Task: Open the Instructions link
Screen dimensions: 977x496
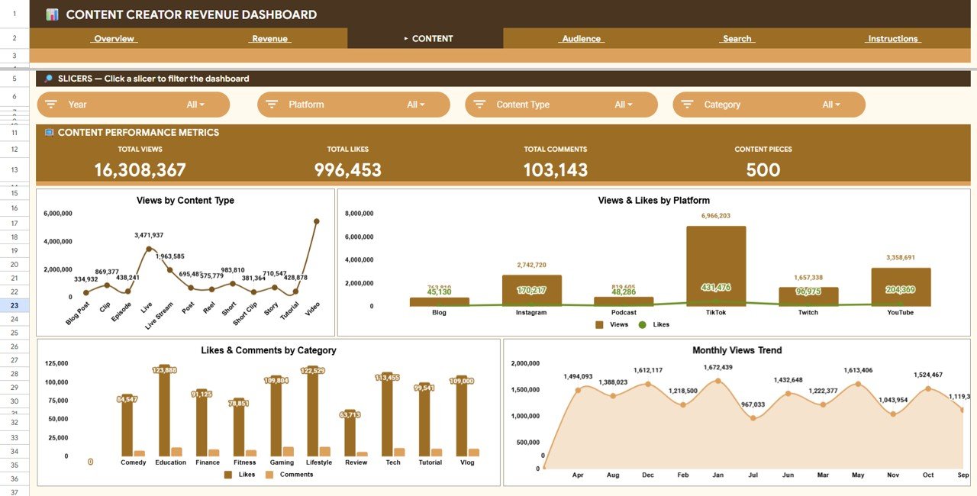Action: pyautogui.click(x=892, y=39)
